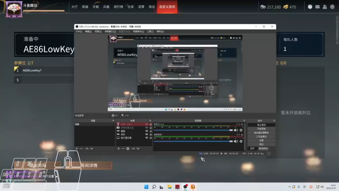Pop out the 来源 dock panel
The image size is (339, 191).
(x=150, y=121)
